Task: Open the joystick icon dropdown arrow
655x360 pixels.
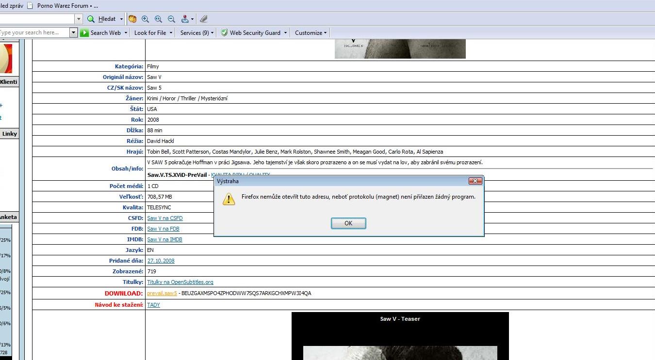Action: click(x=193, y=19)
